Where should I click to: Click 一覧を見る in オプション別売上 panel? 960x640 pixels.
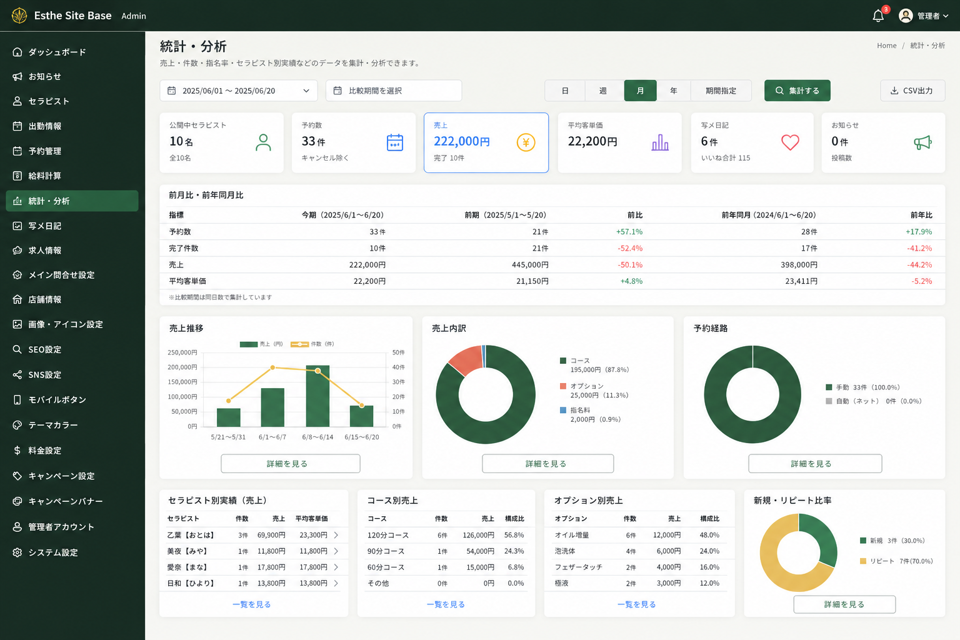[636, 604]
